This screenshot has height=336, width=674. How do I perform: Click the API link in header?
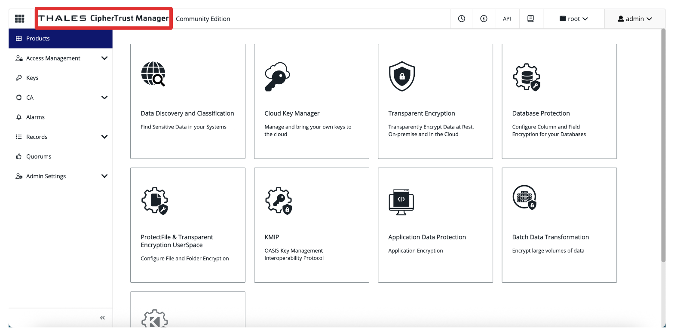pyautogui.click(x=507, y=19)
